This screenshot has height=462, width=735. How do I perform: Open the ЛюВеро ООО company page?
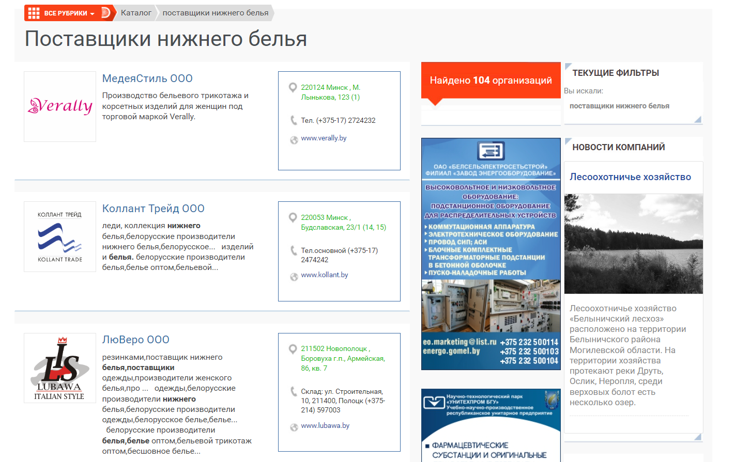(x=136, y=340)
